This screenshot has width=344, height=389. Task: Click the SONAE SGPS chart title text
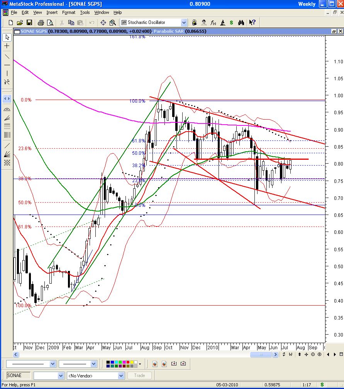coord(34,31)
